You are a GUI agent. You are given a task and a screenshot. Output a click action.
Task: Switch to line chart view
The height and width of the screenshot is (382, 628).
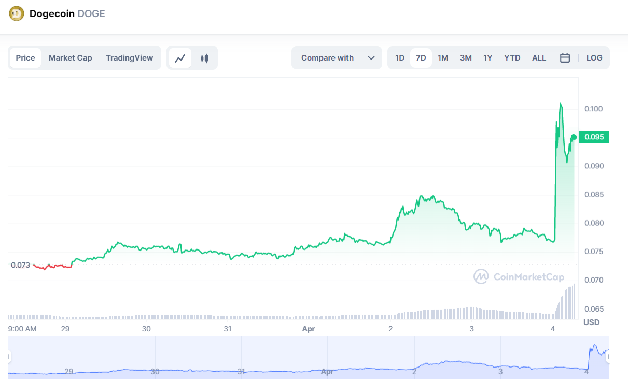pos(180,58)
